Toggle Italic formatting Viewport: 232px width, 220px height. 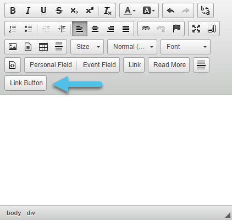coord(28,10)
